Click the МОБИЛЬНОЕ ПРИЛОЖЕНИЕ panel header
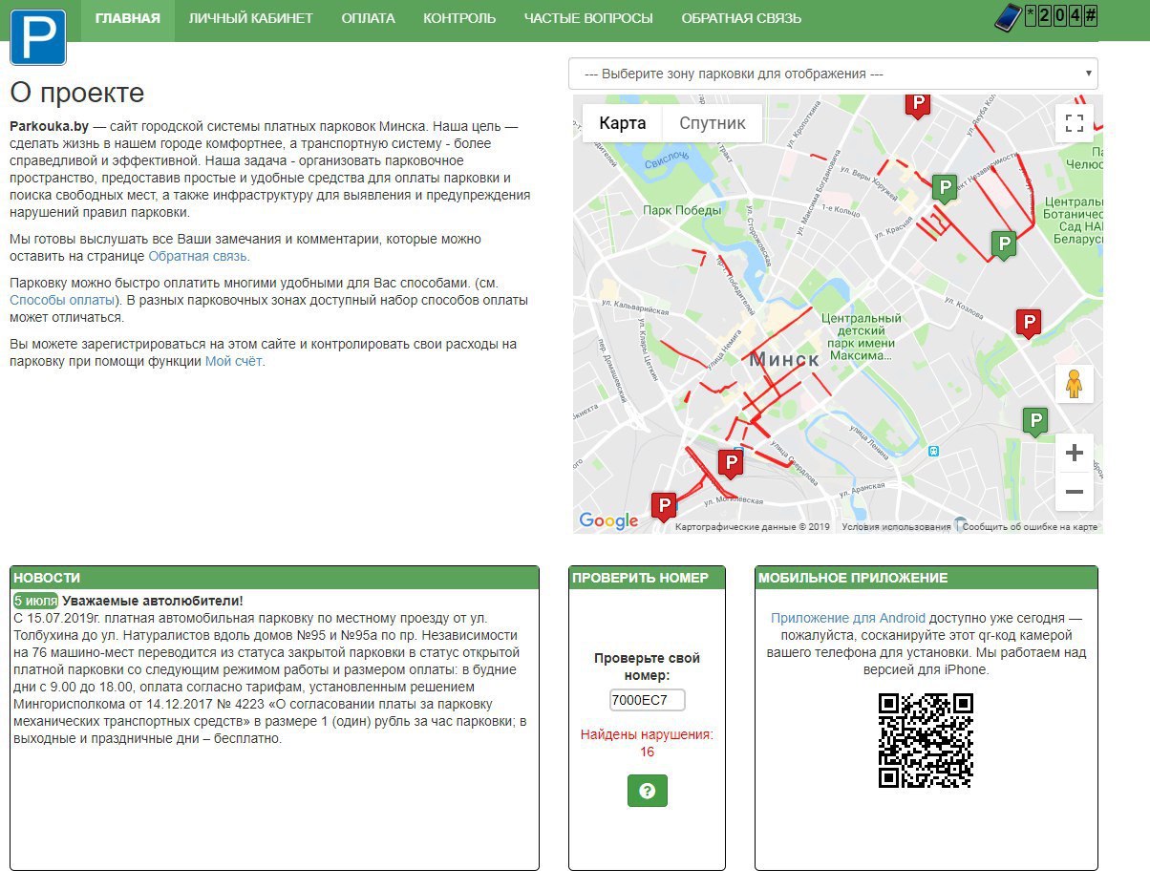Image resolution: width=1150 pixels, height=890 pixels. (x=926, y=578)
